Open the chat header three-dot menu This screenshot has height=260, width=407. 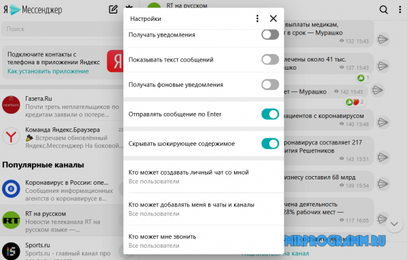tap(400, 9)
